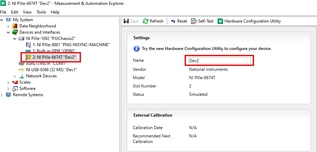Click the Reset arrow icon

[x=173, y=21]
